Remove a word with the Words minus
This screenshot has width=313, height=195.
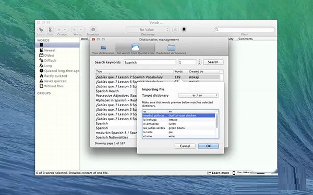coord(81,30)
